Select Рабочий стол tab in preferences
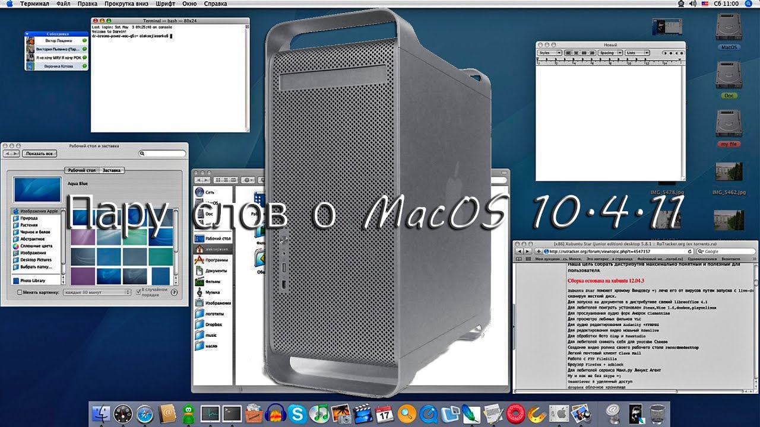Image resolution: width=760 pixels, height=427 pixels. [81, 170]
